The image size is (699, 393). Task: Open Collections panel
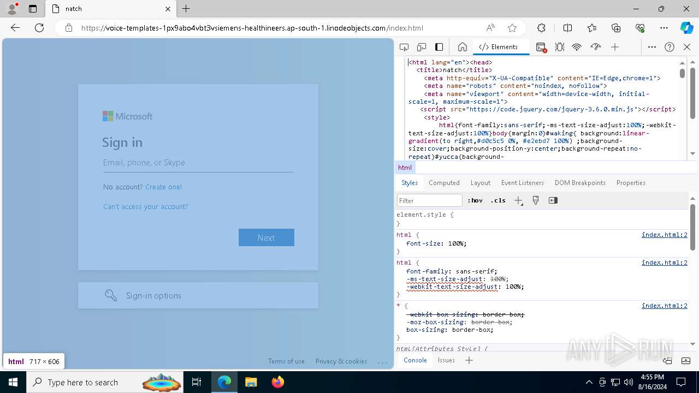[x=616, y=28]
